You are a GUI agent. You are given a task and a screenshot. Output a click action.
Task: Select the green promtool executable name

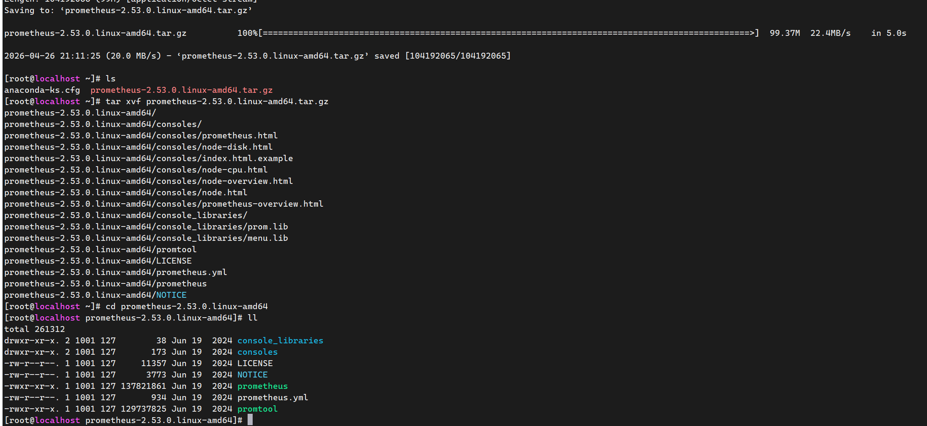[x=257, y=409]
